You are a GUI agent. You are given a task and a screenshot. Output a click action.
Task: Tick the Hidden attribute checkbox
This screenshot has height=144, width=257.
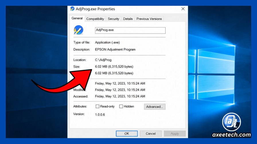(121, 106)
